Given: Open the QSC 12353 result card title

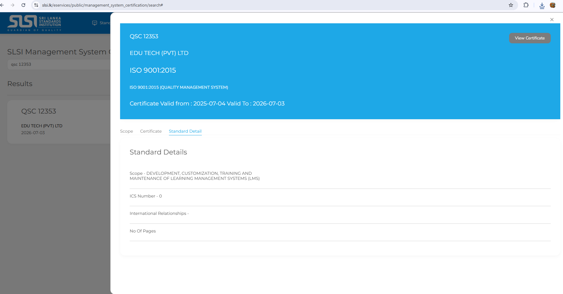Looking at the screenshot, I should pos(39,111).
